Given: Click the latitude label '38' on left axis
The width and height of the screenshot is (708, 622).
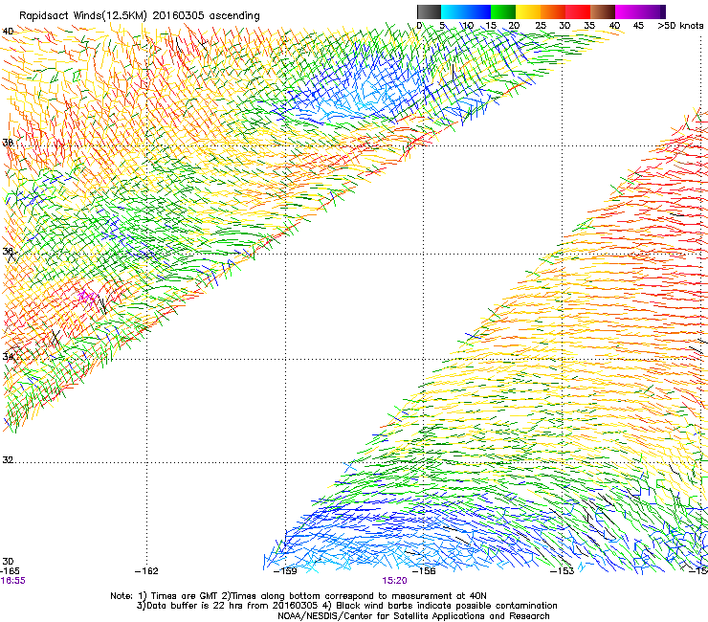Looking at the screenshot, I should click(8, 143).
